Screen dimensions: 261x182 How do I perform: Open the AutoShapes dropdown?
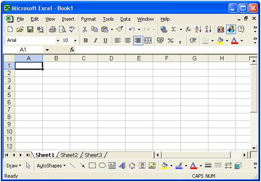(51, 166)
